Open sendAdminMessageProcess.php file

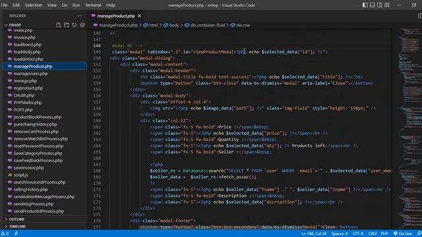[44, 197]
